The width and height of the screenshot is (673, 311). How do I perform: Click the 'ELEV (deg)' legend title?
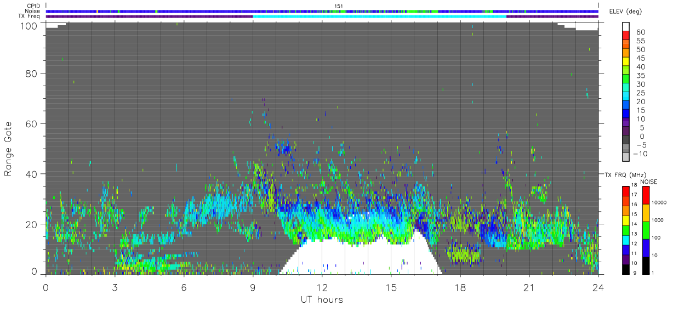[x=626, y=12]
